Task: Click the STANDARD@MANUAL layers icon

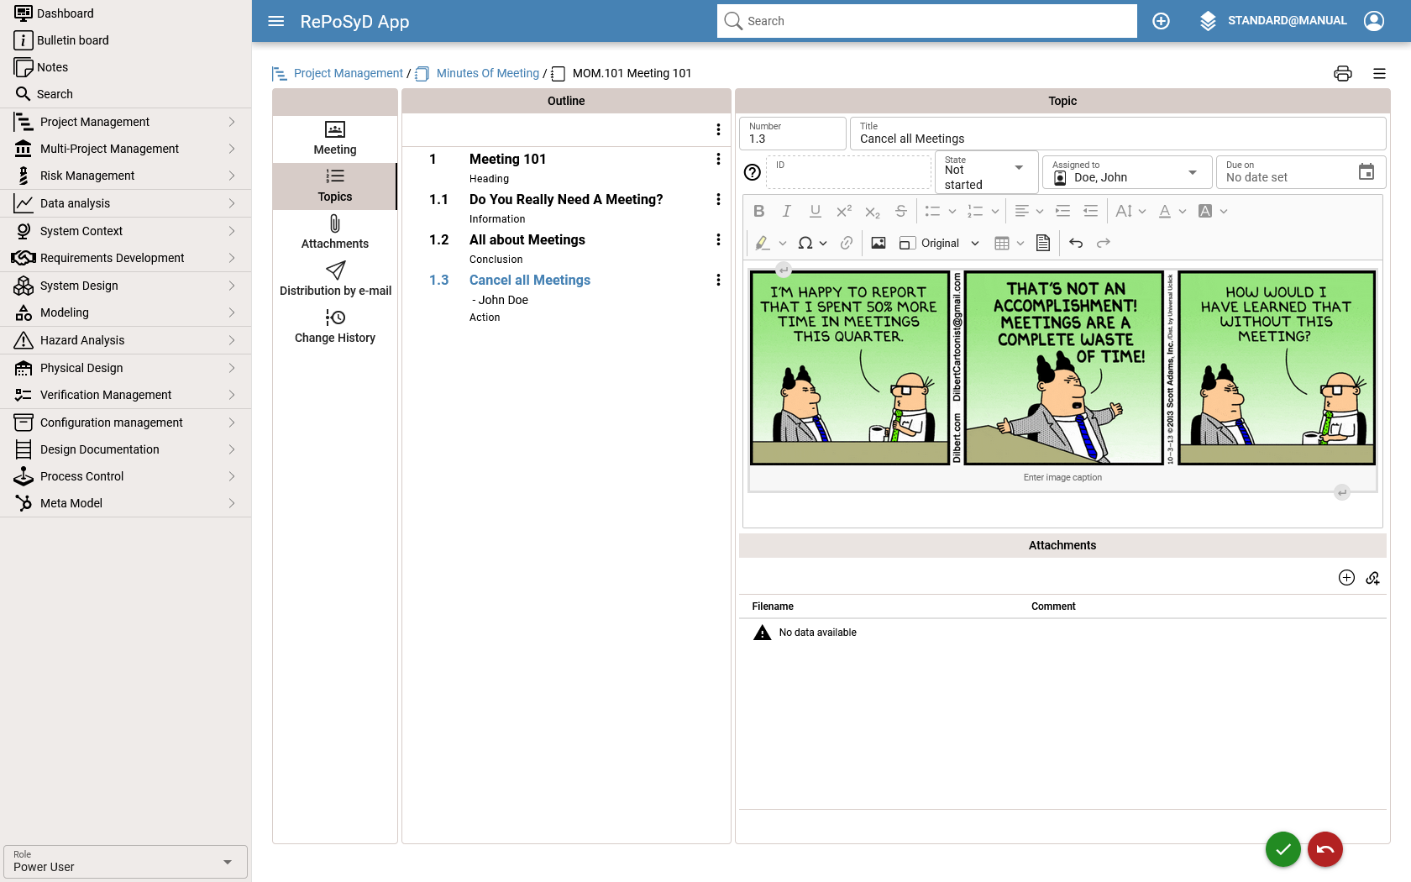Action: click(1208, 21)
